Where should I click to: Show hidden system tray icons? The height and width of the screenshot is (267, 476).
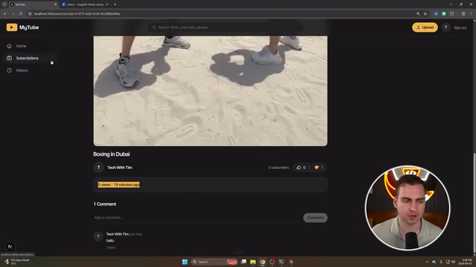(427, 262)
